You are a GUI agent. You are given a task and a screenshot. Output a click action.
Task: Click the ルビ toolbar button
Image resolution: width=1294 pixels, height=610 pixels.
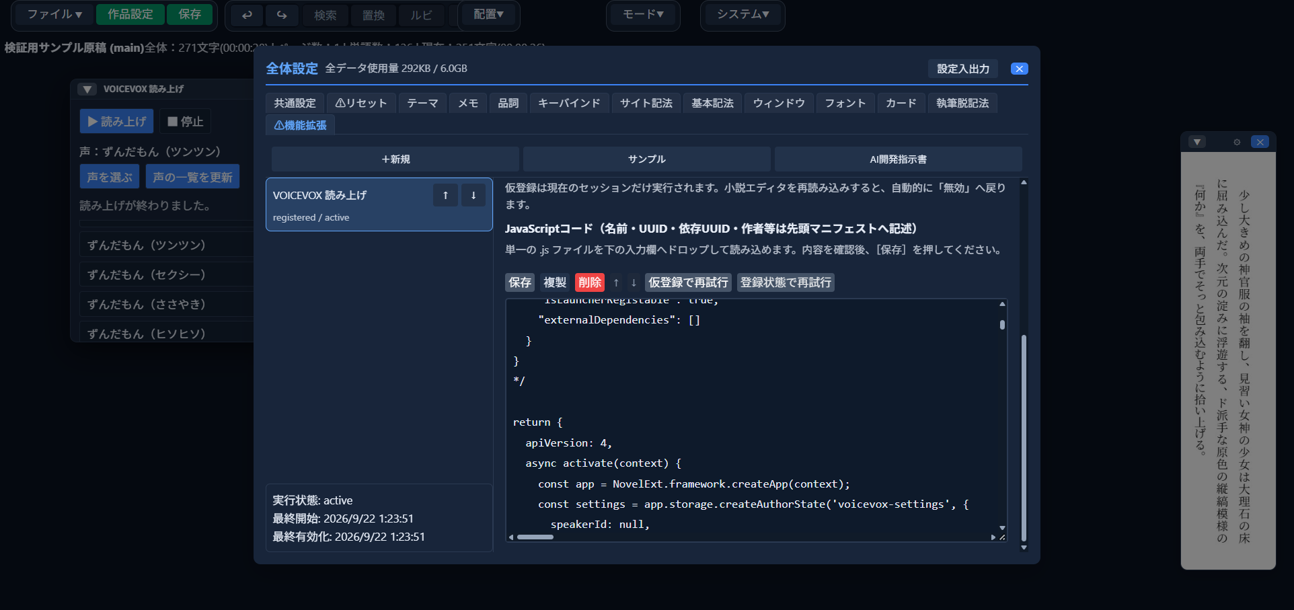[x=421, y=15]
